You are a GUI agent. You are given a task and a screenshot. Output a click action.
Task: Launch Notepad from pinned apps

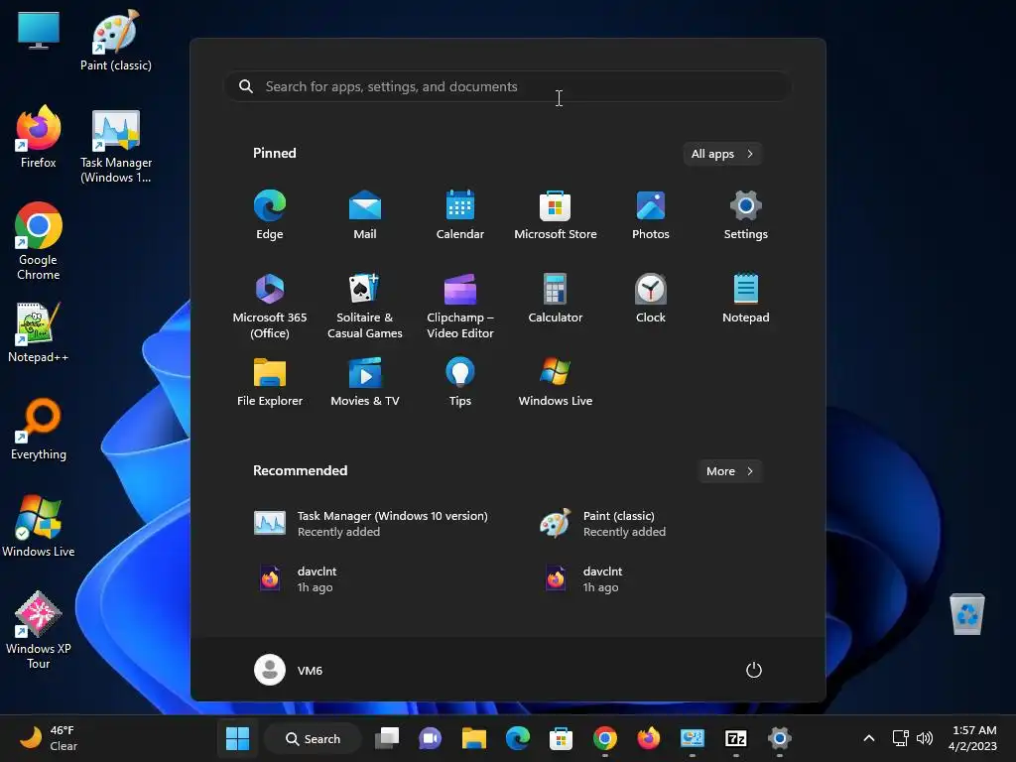pos(746,299)
